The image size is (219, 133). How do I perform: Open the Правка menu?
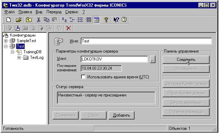click(x=25, y=12)
